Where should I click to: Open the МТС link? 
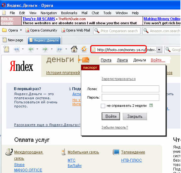coord(71,160)
